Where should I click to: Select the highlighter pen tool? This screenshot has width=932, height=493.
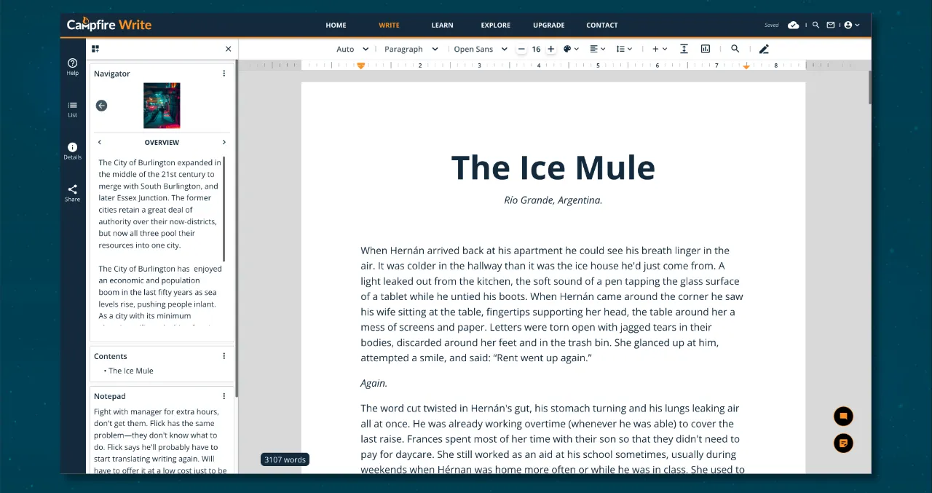[764, 49]
